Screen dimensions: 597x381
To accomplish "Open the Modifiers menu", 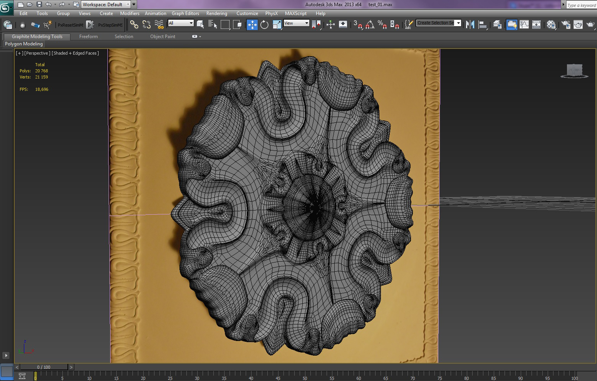I will pos(129,13).
